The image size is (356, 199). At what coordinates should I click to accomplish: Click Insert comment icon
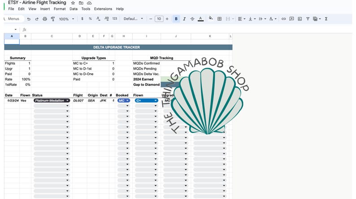(x=292, y=19)
